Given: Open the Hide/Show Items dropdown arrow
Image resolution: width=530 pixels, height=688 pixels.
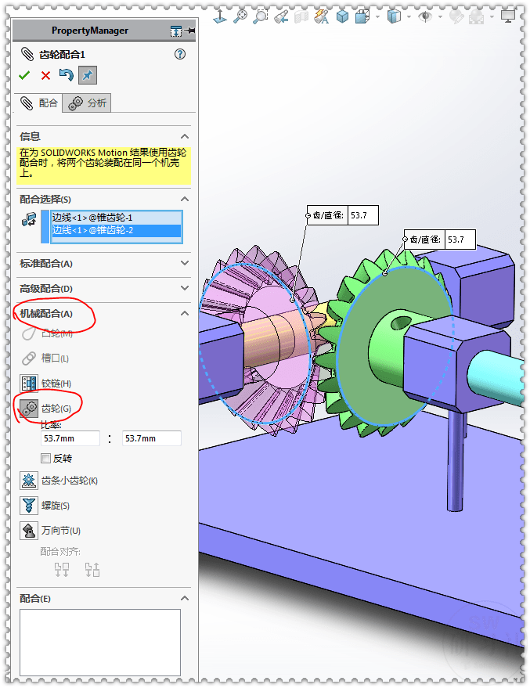Looking at the screenshot, I should (440, 17).
